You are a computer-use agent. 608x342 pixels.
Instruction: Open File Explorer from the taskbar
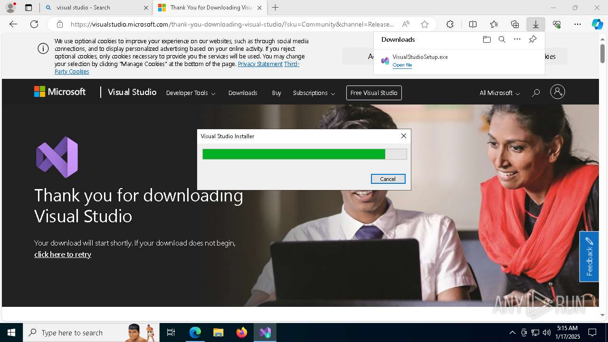(218, 332)
